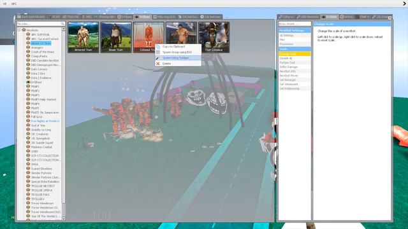Select Crash of the titans category
The width and height of the screenshot is (408, 229).
(43, 52)
